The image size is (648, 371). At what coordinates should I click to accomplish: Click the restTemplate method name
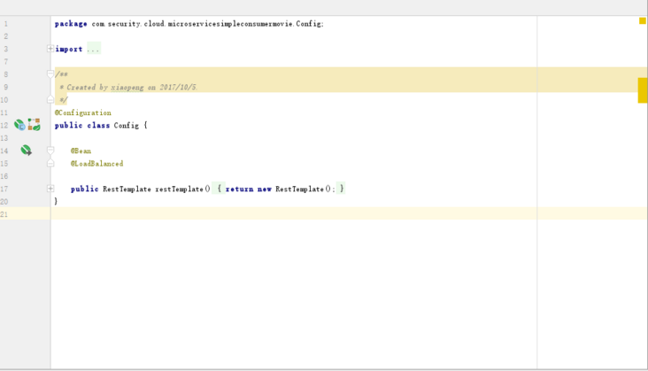180,189
